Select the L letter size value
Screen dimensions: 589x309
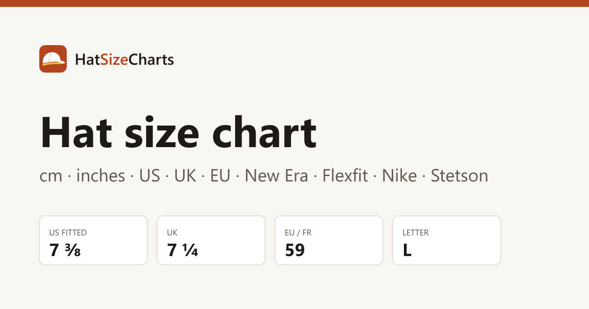407,251
